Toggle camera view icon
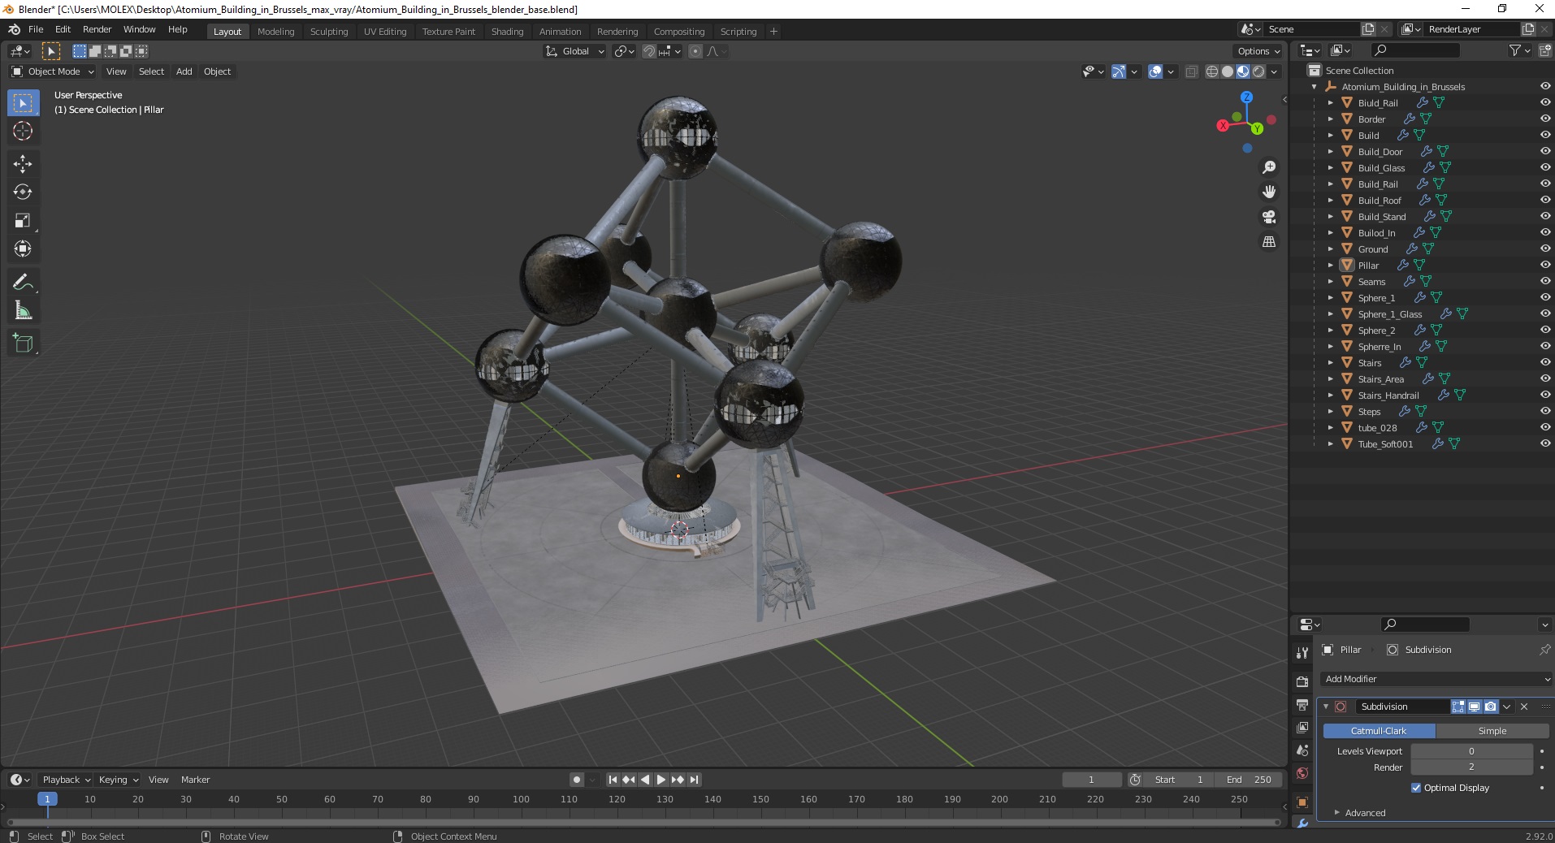The width and height of the screenshot is (1555, 843). (1268, 217)
